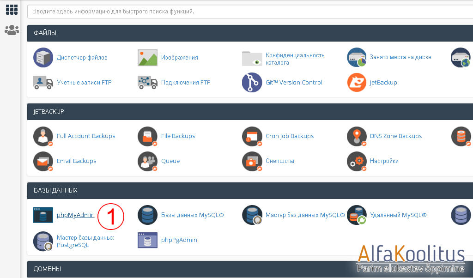Click the Диспетчер файлов cabinet icon
The height and width of the screenshot is (278, 473).
(x=43, y=57)
